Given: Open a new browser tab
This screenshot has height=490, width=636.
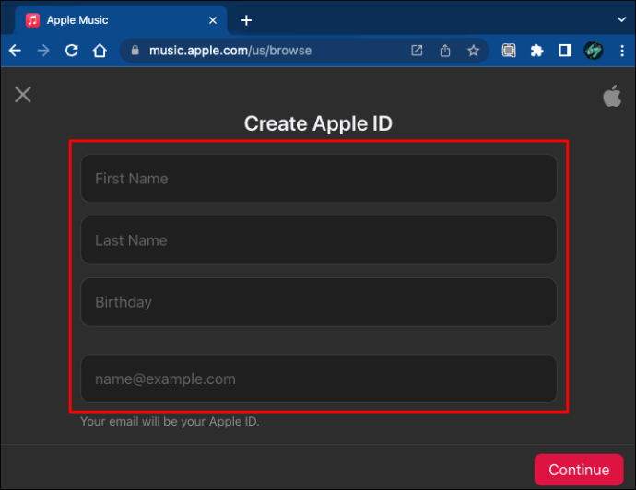Looking at the screenshot, I should 246,20.
